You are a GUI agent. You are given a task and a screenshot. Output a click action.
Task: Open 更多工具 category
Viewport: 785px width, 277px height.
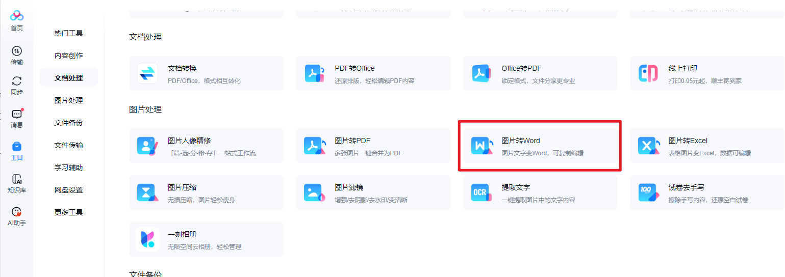[x=68, y=212]
